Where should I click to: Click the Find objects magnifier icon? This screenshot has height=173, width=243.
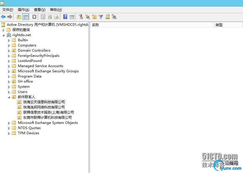[108, 17]
